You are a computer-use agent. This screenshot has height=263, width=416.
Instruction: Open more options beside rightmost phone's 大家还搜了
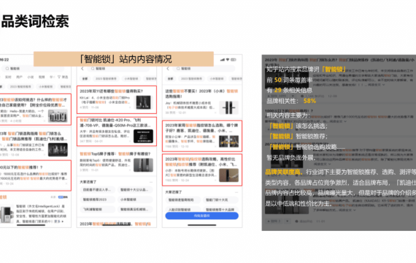[x=236, y=192]
